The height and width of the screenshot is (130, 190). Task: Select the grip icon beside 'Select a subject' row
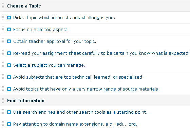(3, 65)
